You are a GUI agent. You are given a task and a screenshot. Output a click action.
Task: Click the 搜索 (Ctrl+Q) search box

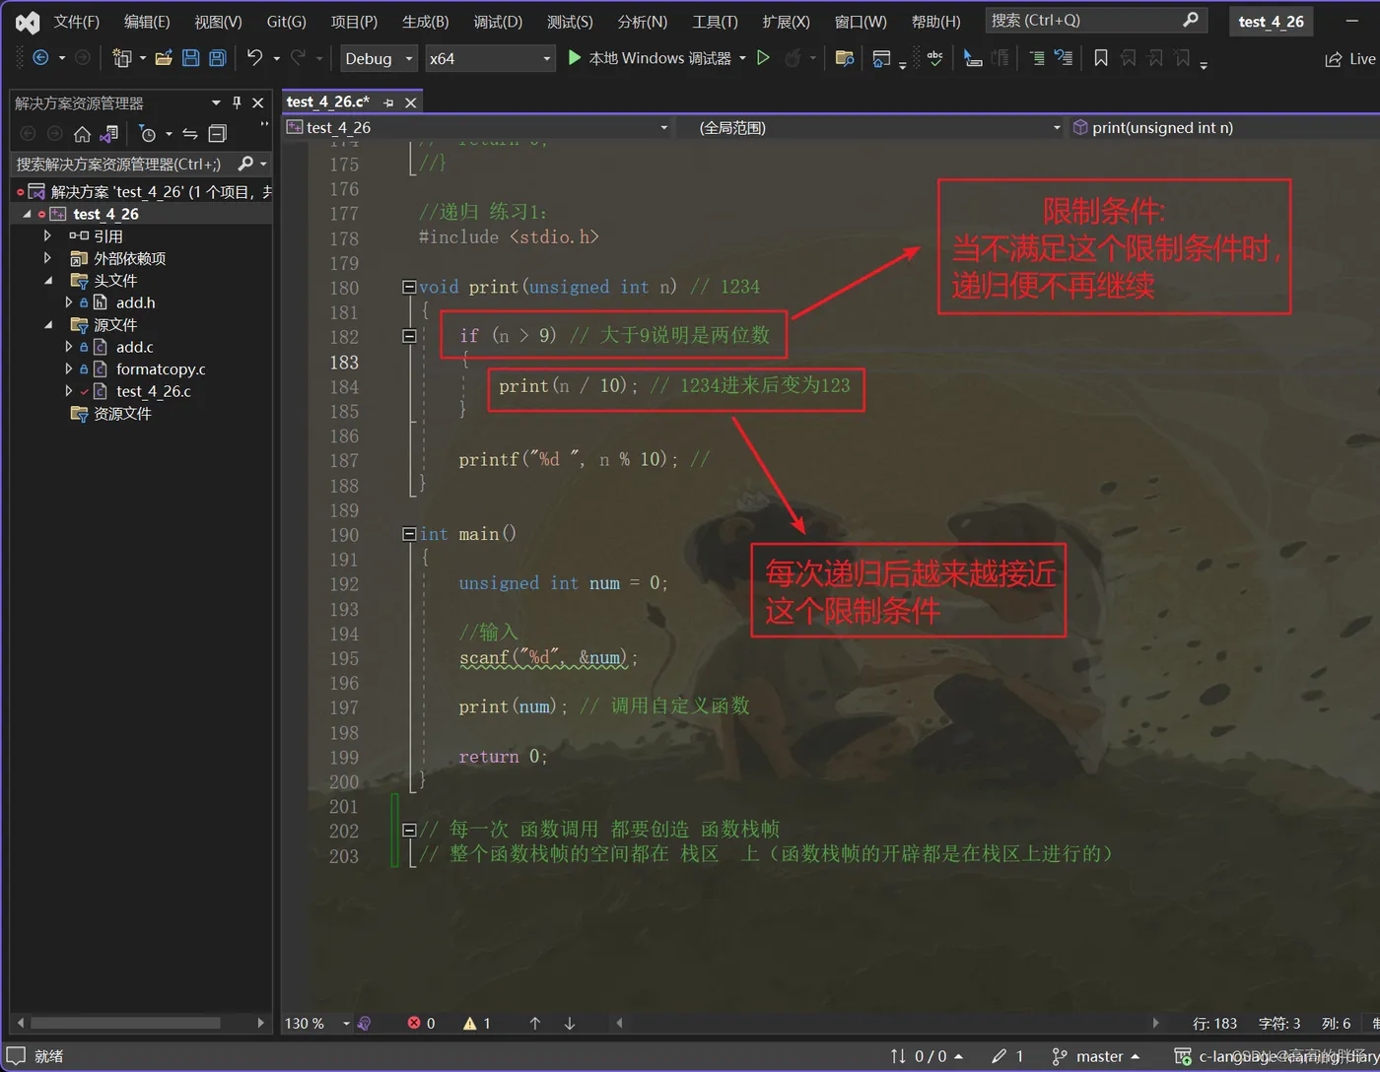pyautogui.click(x=1095, y=21)
